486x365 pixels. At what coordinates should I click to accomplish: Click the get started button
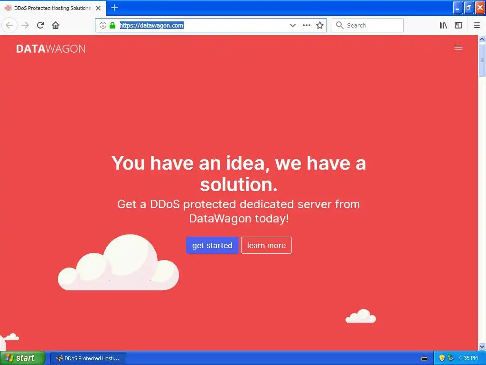point(212,245)
